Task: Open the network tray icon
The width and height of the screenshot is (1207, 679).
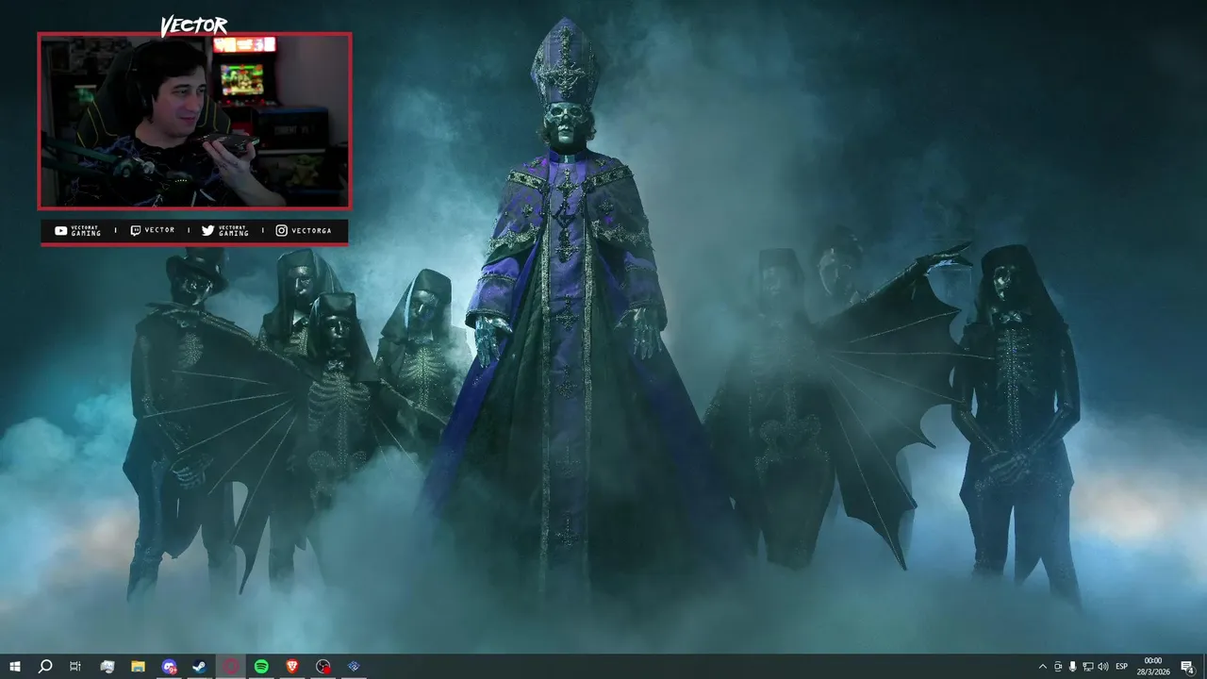Action: pos(1088,667)
